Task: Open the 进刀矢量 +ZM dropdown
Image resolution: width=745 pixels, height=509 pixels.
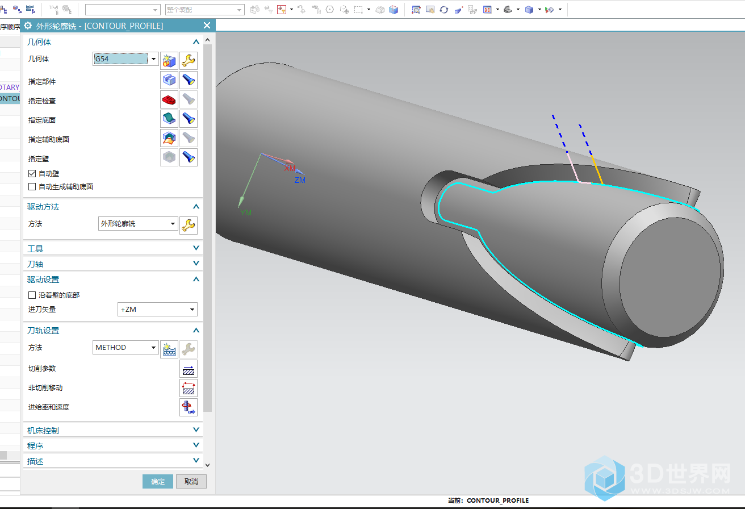Action: pyautogui.click(x=157, y=310)
